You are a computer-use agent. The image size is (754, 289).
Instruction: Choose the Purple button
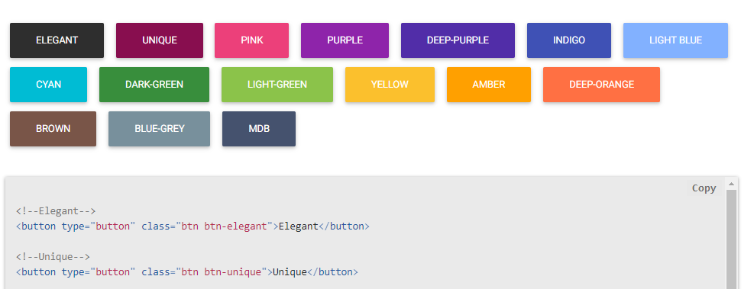345,40
